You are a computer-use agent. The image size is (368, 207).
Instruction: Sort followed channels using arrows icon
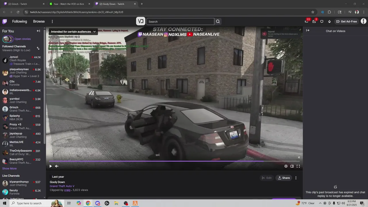click(x=38, y=48)
